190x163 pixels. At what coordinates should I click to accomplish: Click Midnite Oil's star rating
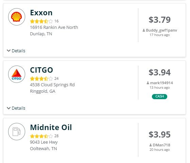tap(41, 136)
